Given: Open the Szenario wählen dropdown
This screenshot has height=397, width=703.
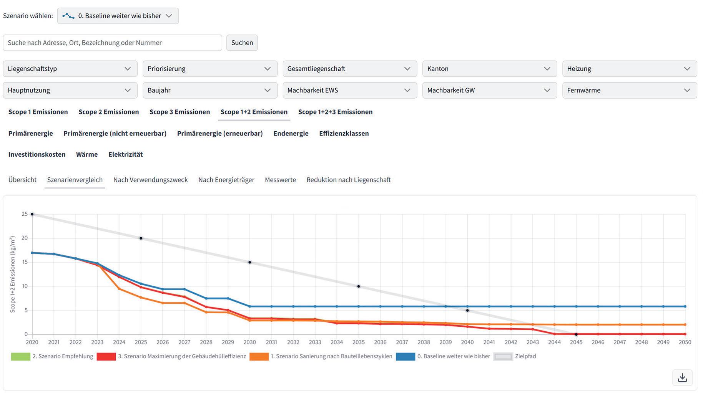Looking at the screenshot, I should click(x=118, y=16).
